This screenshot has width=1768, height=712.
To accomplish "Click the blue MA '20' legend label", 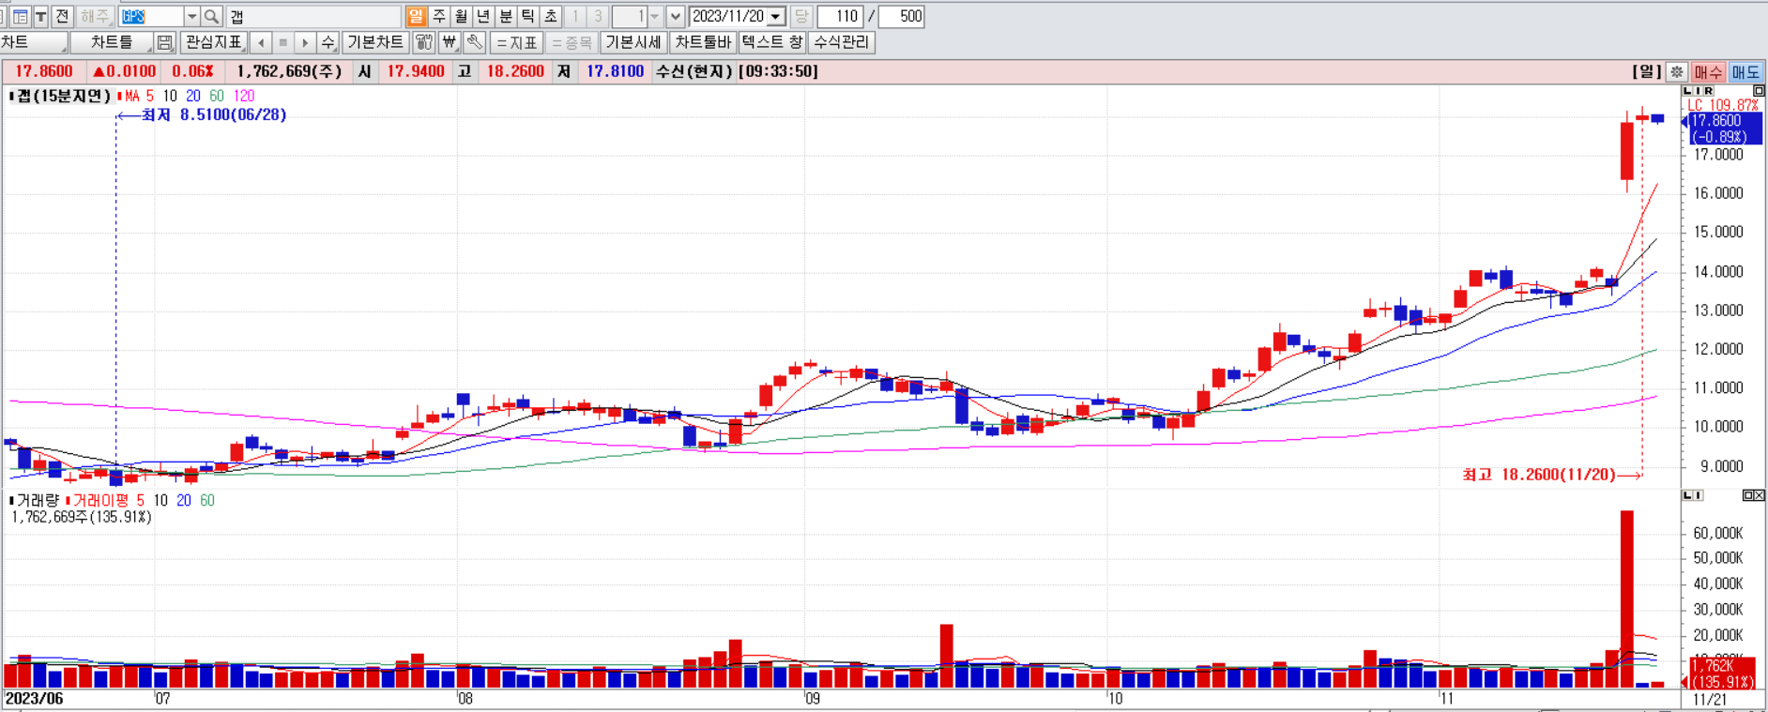I will [193, 96].
